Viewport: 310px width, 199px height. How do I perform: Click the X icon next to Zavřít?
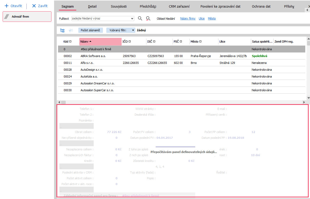pyautogui.click(x=34, y=6)
